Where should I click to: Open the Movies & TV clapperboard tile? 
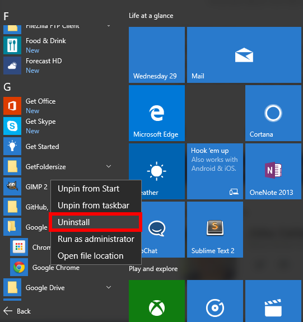(x=273, y=301)
